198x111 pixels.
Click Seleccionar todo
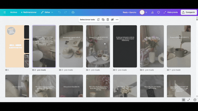pyautogui.click(x=87, y=20)
